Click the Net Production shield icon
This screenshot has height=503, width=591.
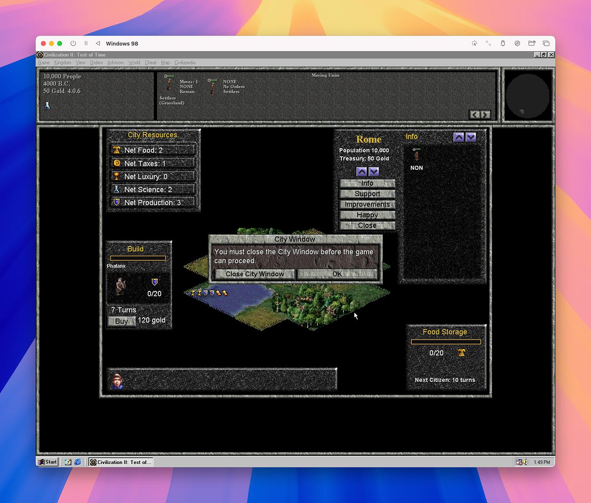click(x=117, y=202)
